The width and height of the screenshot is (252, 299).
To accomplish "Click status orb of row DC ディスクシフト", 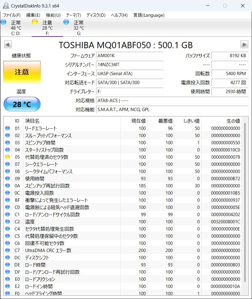I will (7, 257).
